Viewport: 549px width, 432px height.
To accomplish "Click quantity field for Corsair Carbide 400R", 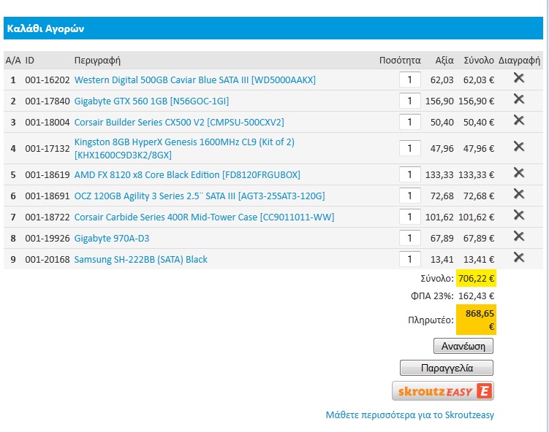I will pyautogui.click(x=409, y=217).
